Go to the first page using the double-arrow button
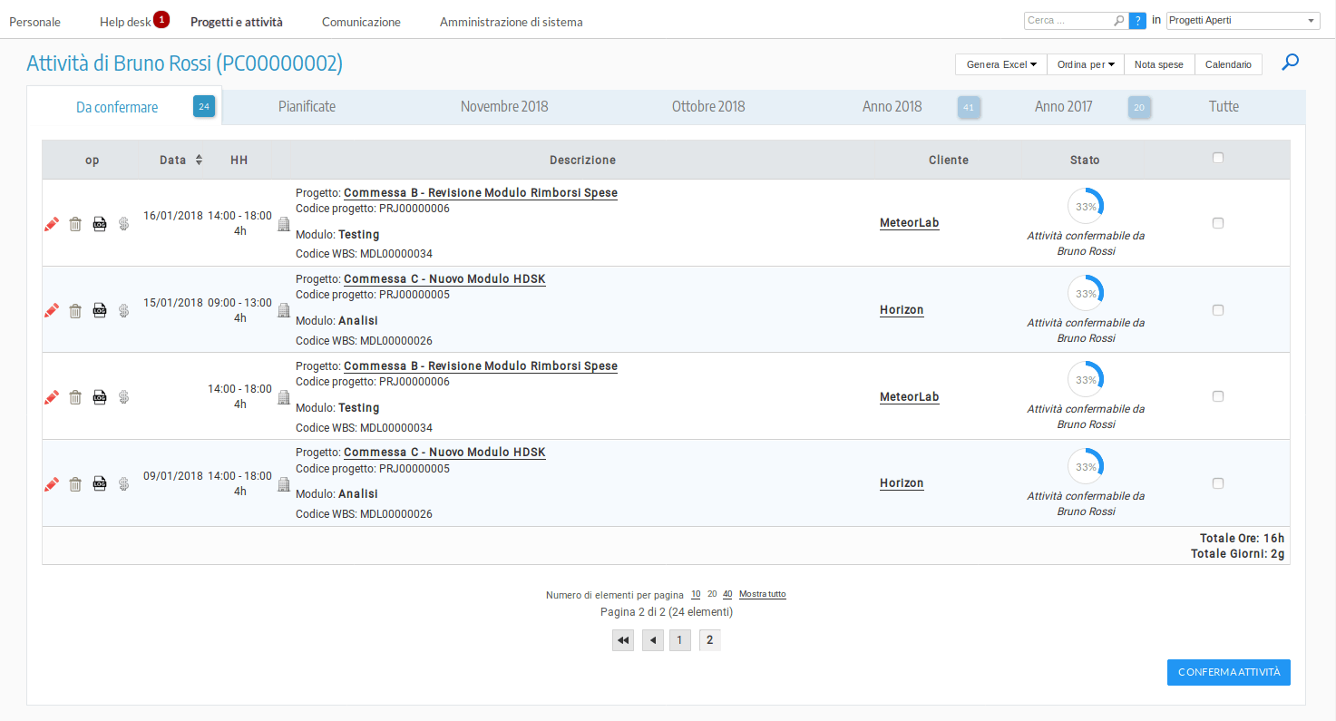This screenshot has width=1336, height=721. (x=622, y=640)
